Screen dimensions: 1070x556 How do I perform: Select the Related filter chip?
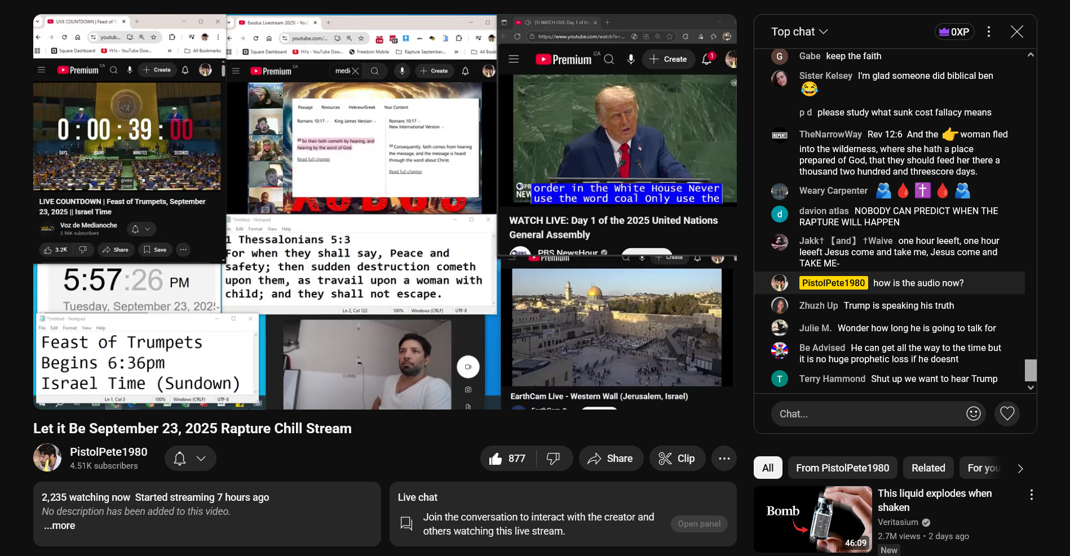pyautogui.click(x=928, y=468)
